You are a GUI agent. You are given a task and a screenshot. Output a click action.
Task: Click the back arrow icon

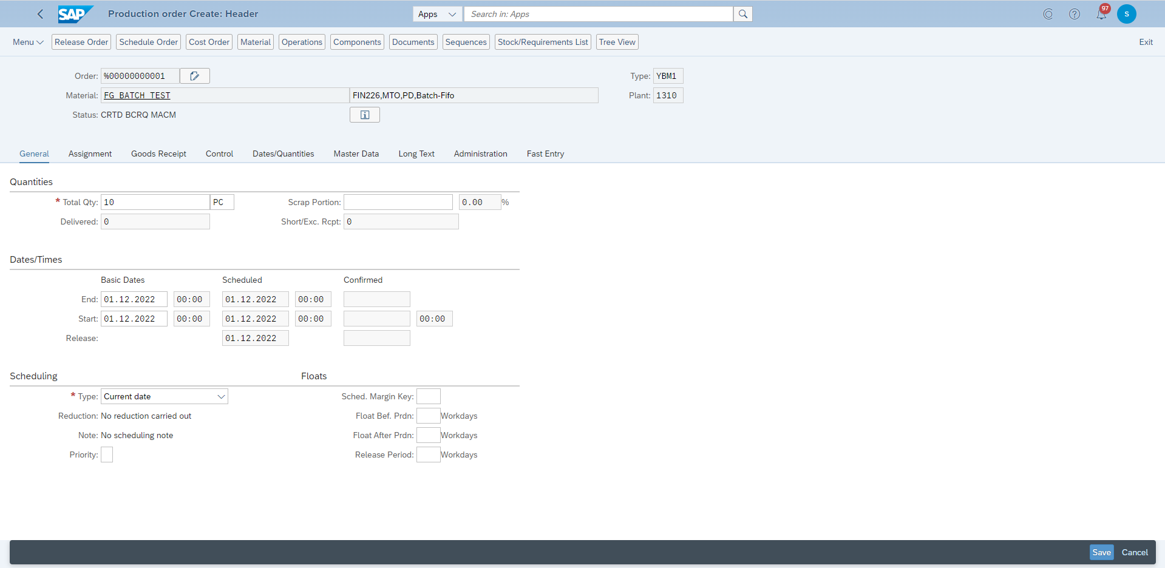[40, 14]
